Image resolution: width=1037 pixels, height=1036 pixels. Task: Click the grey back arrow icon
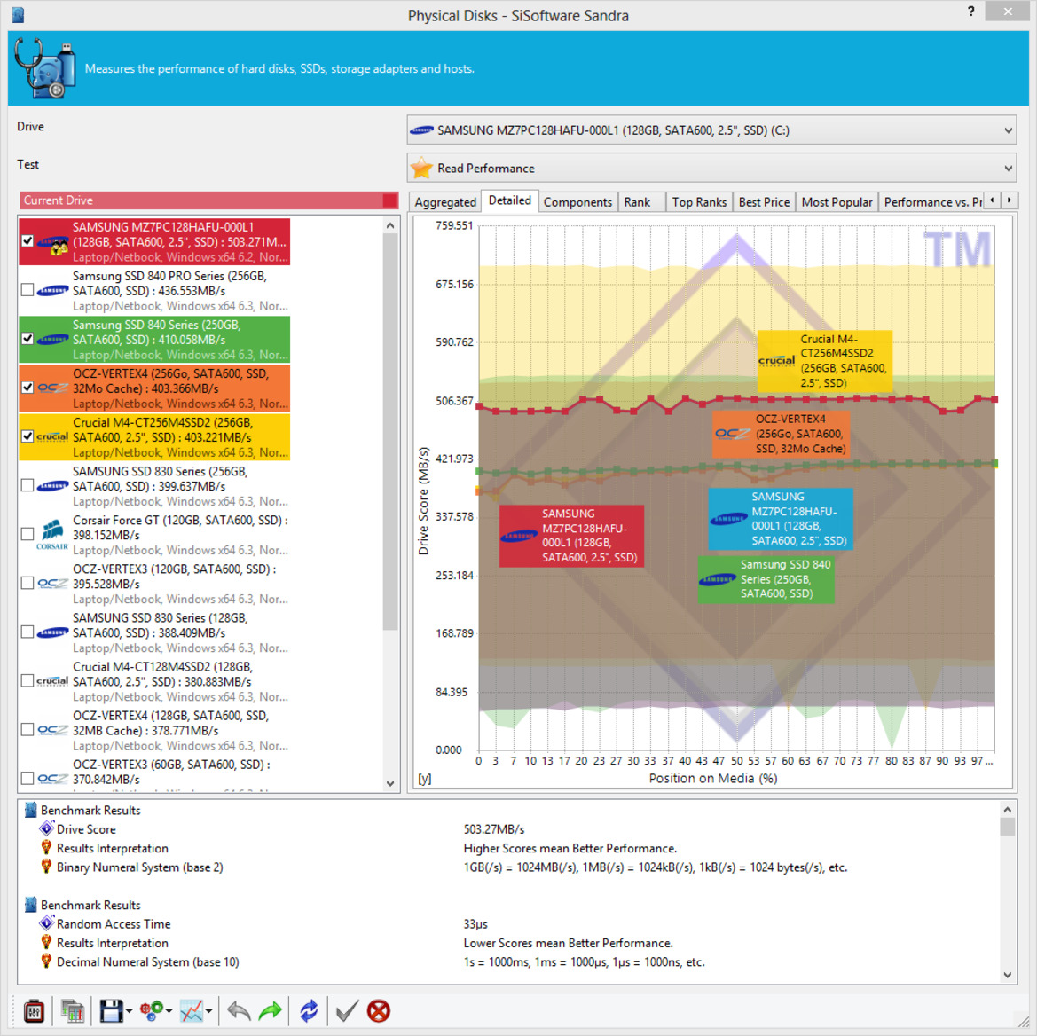pyautogui.click(x=238, y=1011)
